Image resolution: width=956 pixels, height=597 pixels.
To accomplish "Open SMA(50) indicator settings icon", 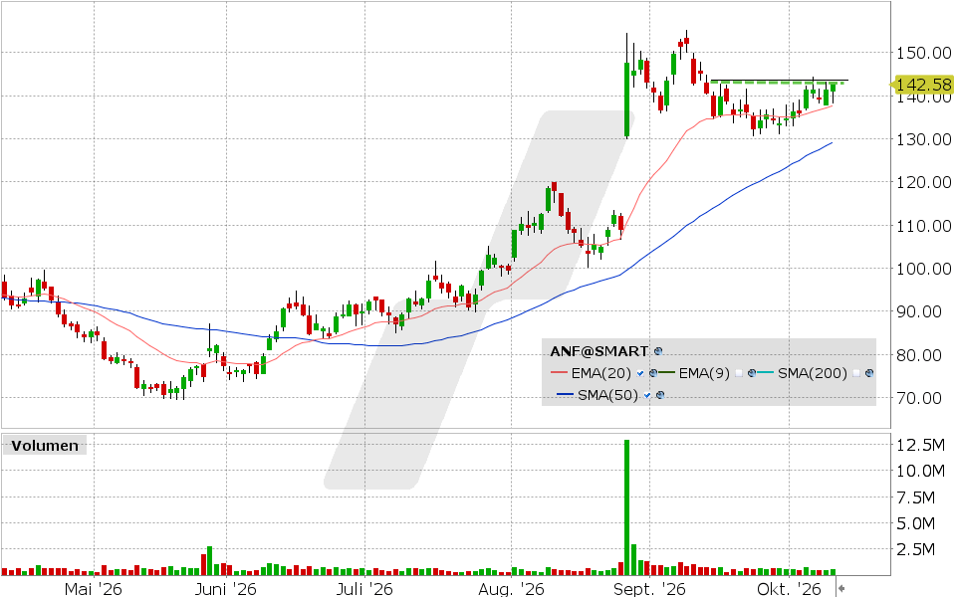I will [x=659, y=395].
